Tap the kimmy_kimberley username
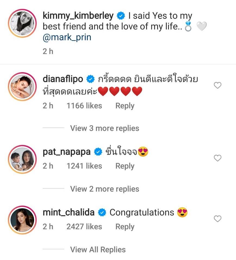236x260 pixels. tap(78, 16)
